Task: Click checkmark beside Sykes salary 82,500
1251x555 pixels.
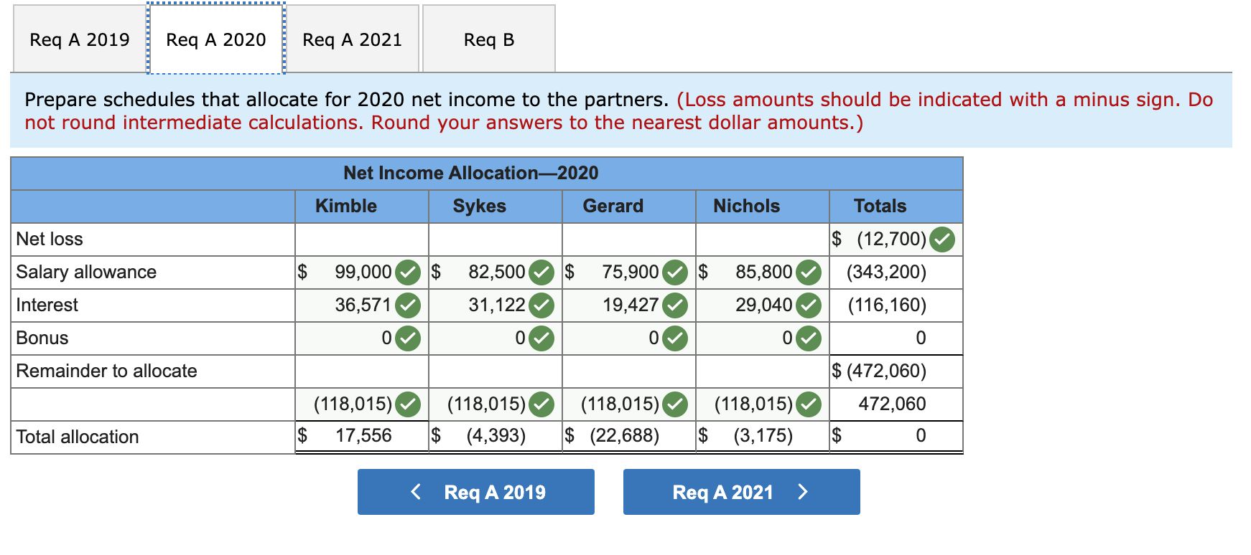Action: click(541, 272)
